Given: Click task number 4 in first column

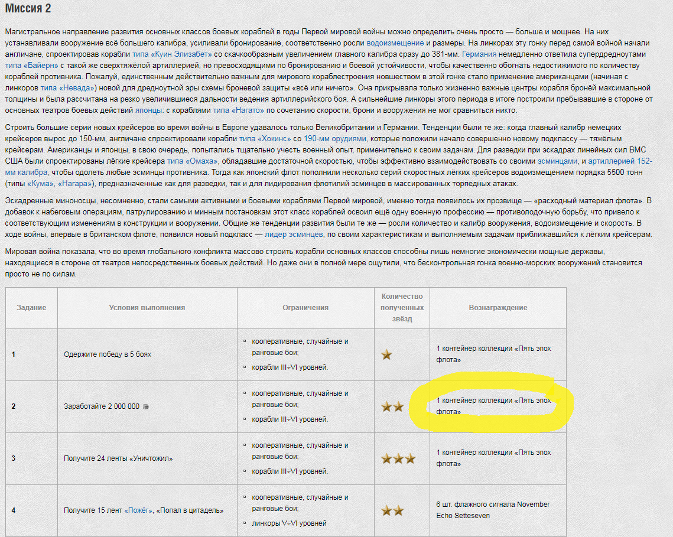Looking at the screenshot, I should (x=14, y=510).
